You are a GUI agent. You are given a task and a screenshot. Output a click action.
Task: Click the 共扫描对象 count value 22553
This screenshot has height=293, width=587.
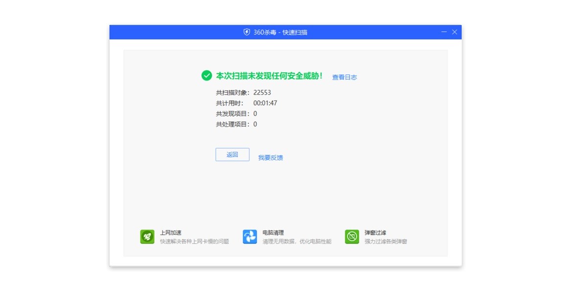[x=262, y=92]
